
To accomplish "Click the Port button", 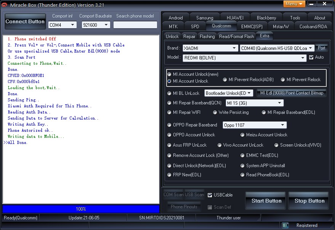I will tap(321, 48).
